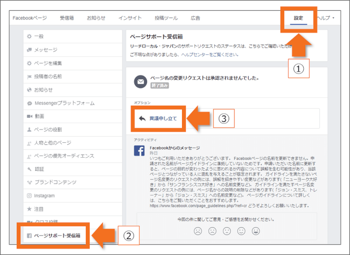Viewport: 350px width, 255px height.
Task: Select ブランドコンテンツ in the sidebar
Action: (73, 182)
